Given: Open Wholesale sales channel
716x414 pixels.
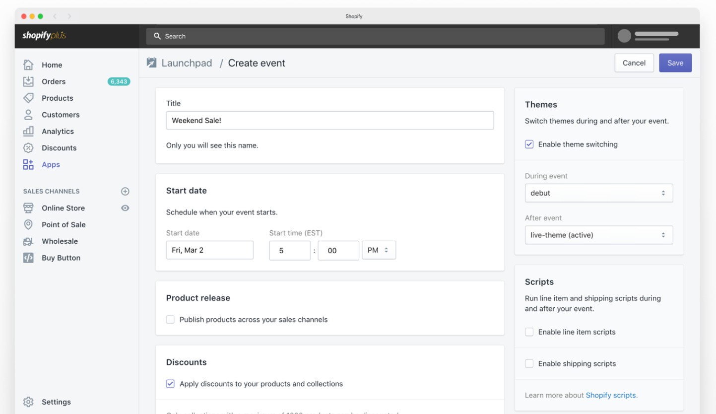Looking at the screenshot, I should coord(60,241).
